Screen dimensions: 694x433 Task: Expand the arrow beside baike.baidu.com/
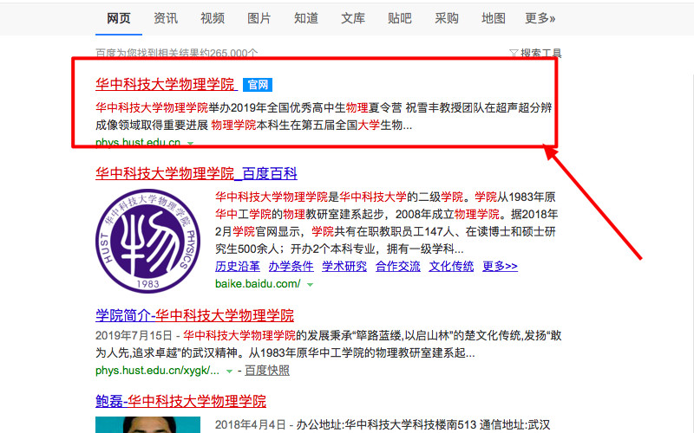click(310, 284)
